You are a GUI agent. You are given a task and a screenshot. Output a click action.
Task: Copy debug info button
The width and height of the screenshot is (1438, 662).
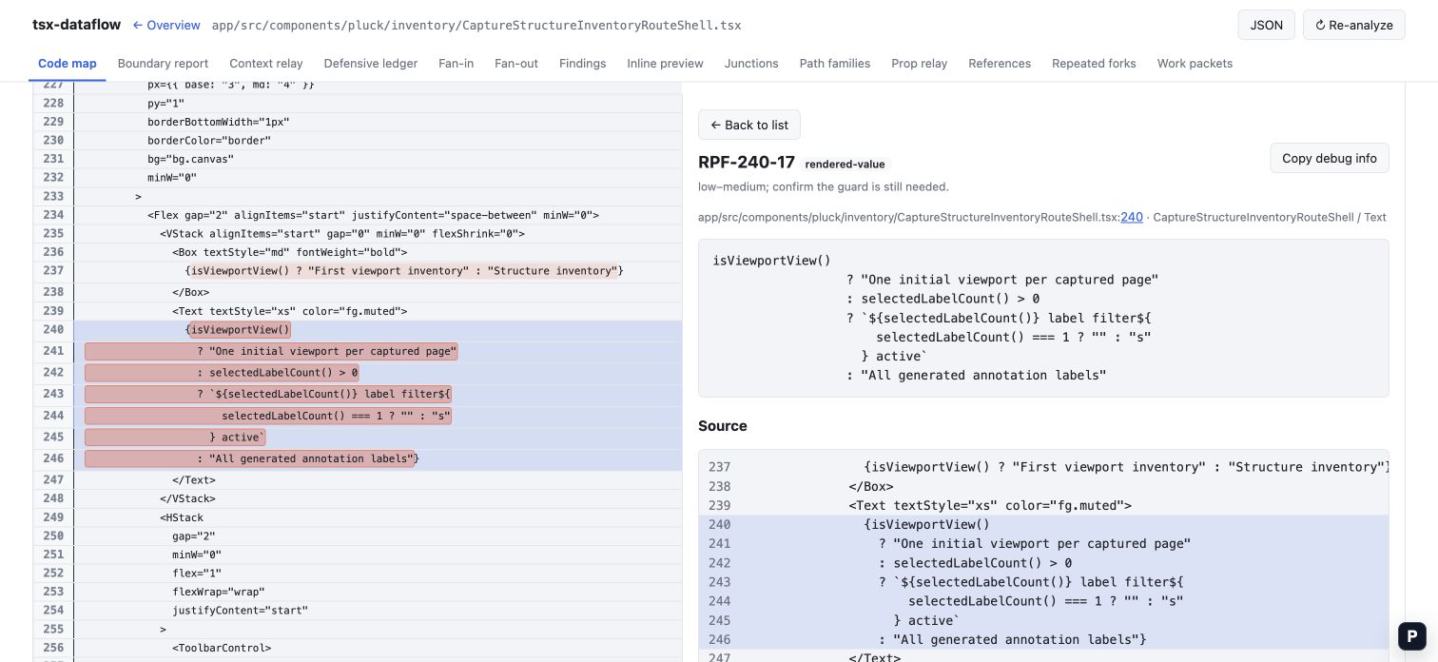1329,158
